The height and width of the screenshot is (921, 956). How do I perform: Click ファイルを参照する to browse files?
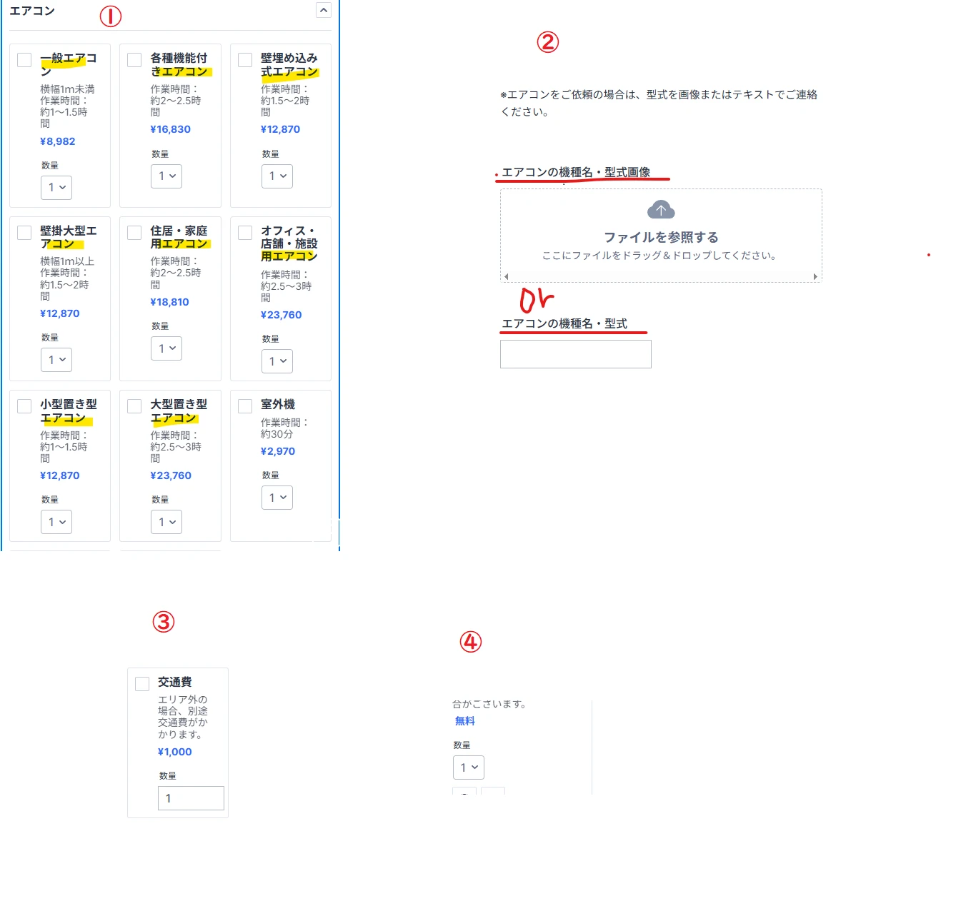[x=661, y=236]
